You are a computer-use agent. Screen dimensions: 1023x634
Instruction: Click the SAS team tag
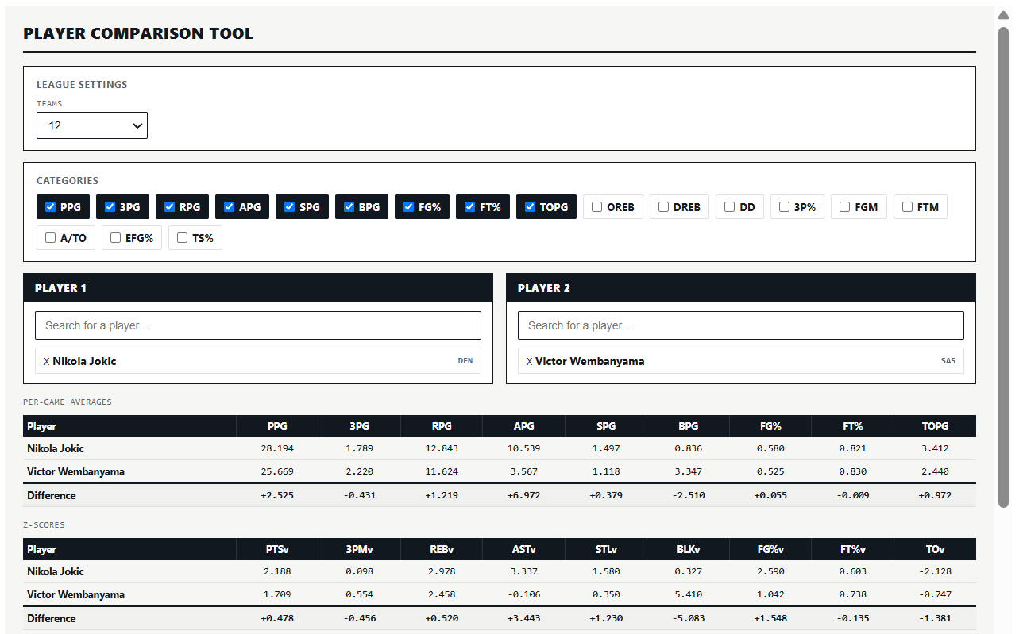[x=948, y=361]
